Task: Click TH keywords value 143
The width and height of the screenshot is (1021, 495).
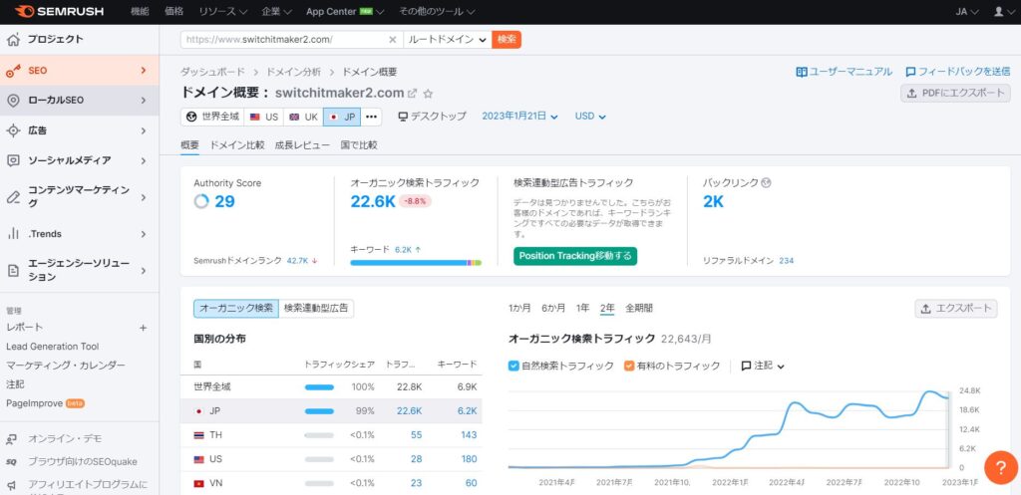Action: pyautogui.click(x=469, y=435)
